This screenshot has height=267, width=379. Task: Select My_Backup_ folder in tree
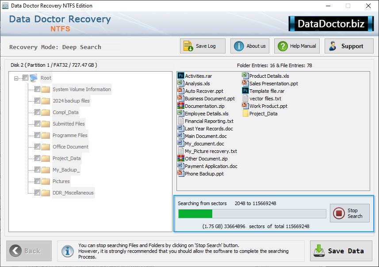66,170
